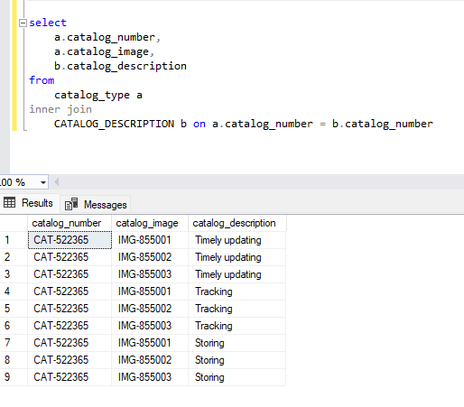
Task: Click CAT-522365 cell in row 2
Action: tap(70, 257)
